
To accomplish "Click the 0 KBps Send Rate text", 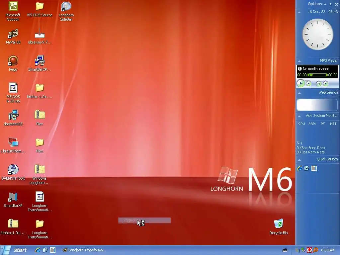I will (311, 148).
